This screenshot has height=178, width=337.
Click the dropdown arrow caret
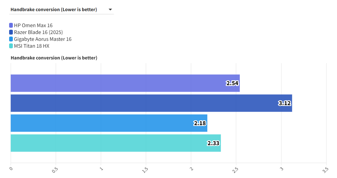(x=110, y=10)
